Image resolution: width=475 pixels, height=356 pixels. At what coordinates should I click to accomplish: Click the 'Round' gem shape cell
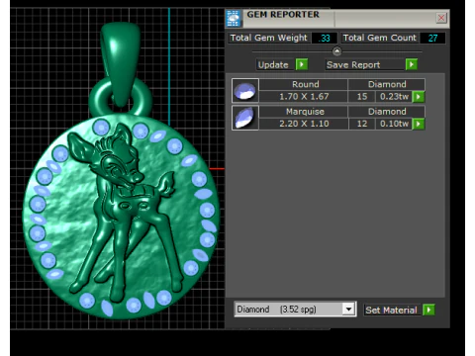click(x=304, y=84)
